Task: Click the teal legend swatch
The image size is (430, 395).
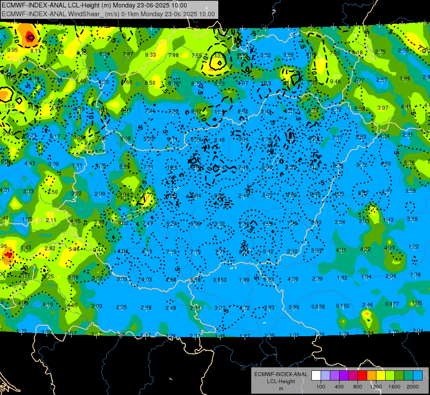Action: [408, 375]
